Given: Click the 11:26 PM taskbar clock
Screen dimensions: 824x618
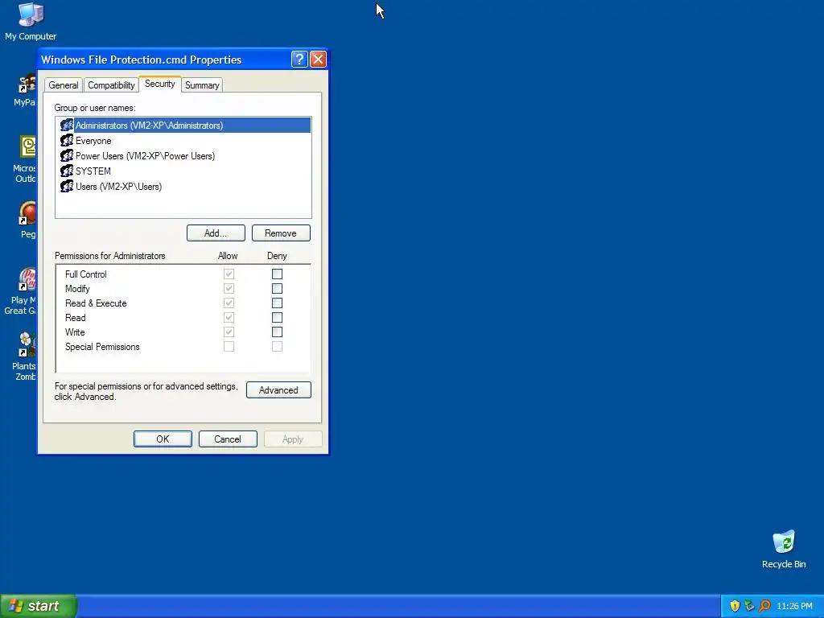Looking at the screenshot, I should click(794, 607).
